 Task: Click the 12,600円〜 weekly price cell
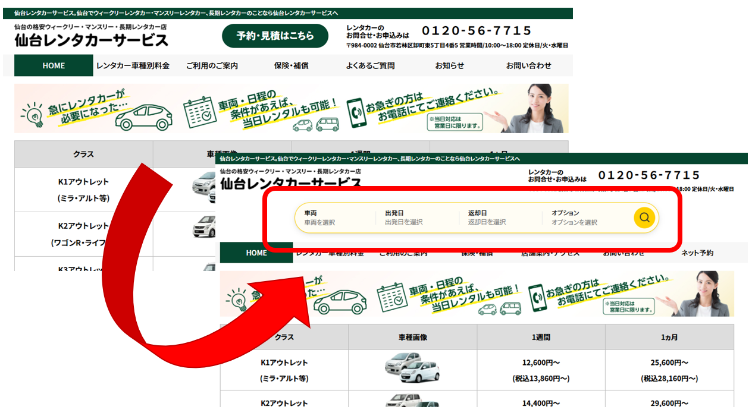541,363
